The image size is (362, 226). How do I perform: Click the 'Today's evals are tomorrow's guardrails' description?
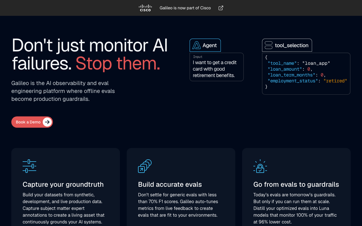point(295,208)
